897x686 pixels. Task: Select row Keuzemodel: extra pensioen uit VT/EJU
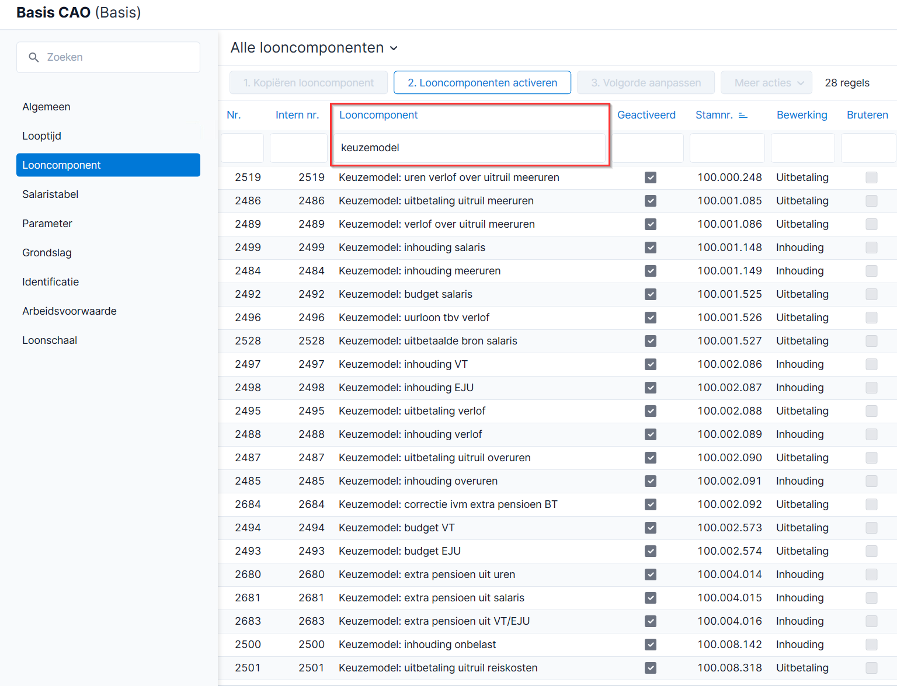point(558,621)
